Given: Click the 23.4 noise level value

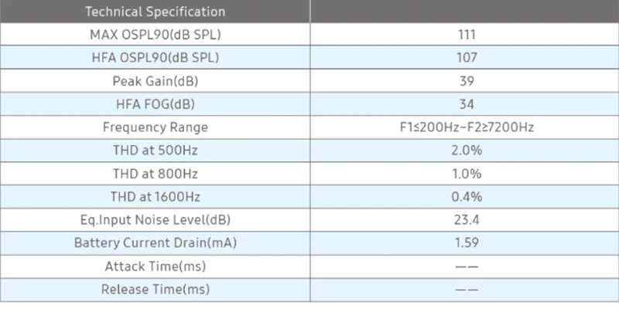Looking at the screenshot, I should (x=466, y=220).
